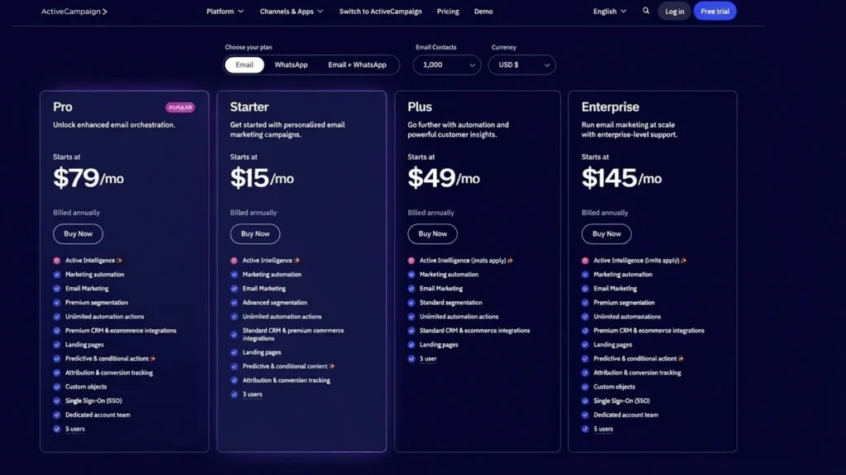Click checkmark next to Pro Custom objects

tap(57, 387)
